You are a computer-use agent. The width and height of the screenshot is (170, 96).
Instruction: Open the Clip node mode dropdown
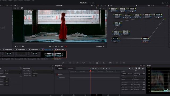[x=150, y=6]
